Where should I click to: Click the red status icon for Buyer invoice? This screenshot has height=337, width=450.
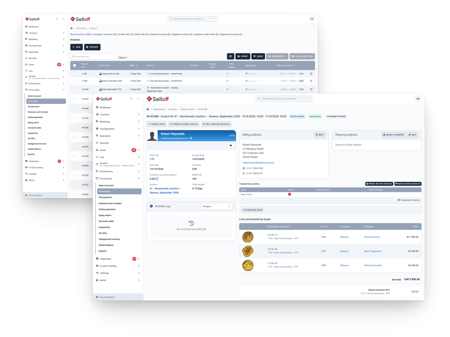[290, 194]
